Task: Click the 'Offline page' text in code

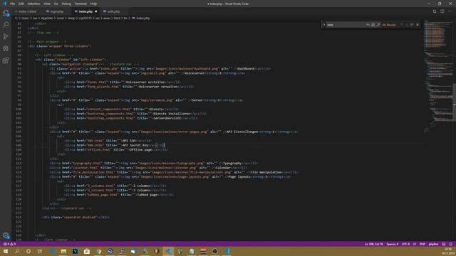Action: [x=140, y=150]
